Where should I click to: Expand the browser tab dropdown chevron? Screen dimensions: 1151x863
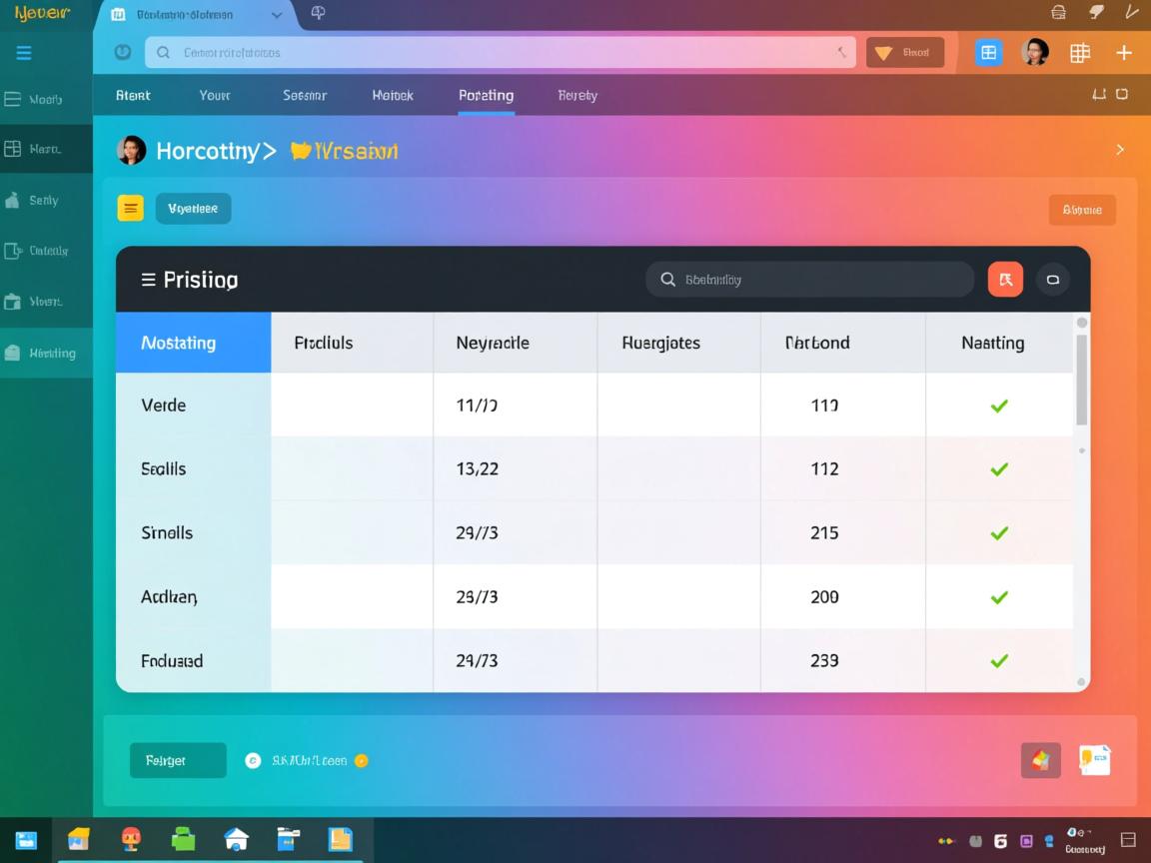(x=277, y=15)
